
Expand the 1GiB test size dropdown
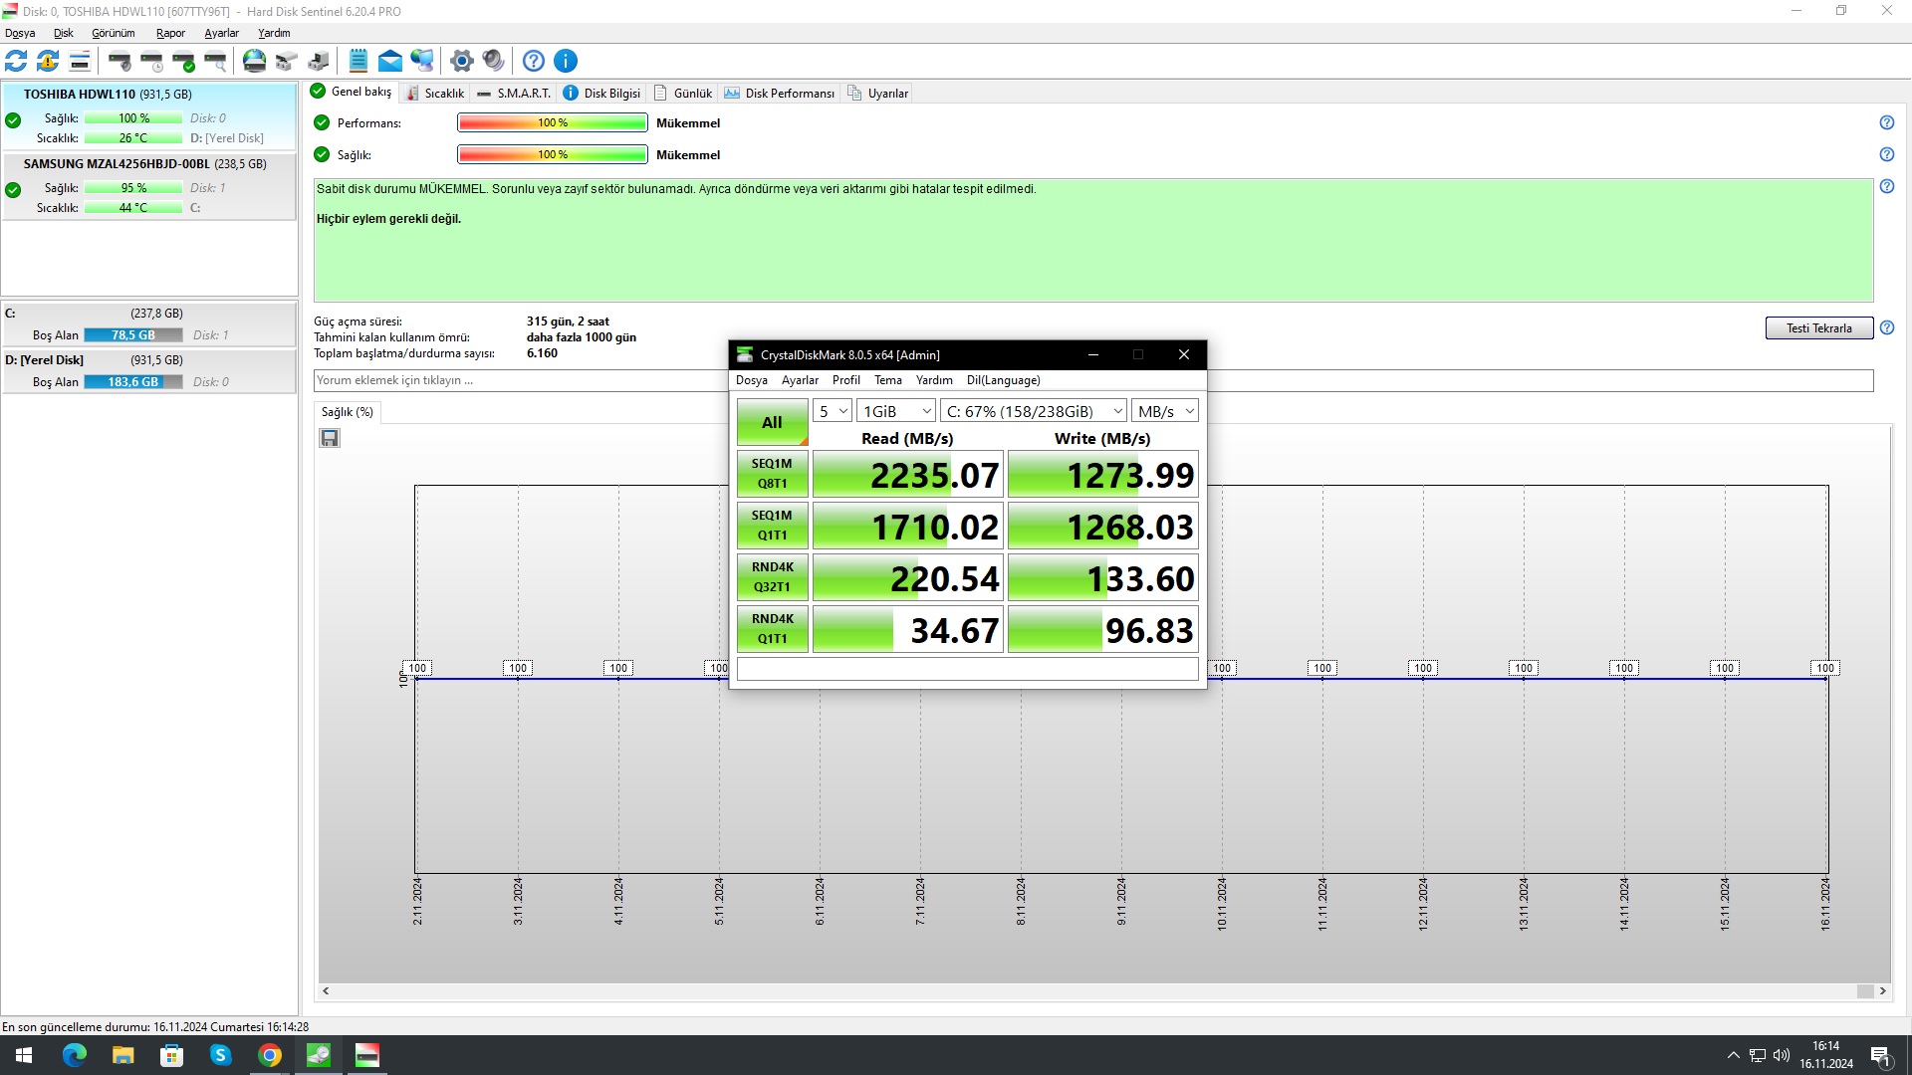(x=896, y=411)
